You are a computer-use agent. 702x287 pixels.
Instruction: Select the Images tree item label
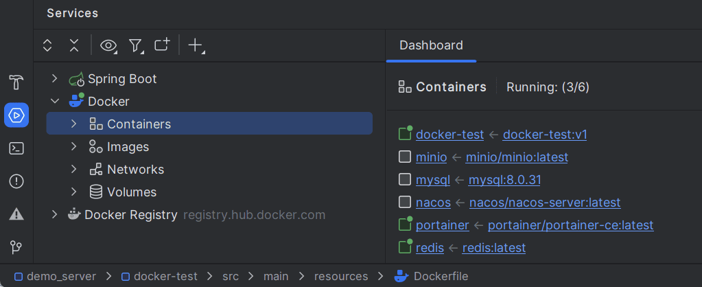point(128,147)
